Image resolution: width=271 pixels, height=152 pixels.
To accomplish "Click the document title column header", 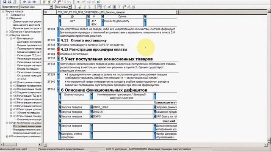I will pos(117,12).
